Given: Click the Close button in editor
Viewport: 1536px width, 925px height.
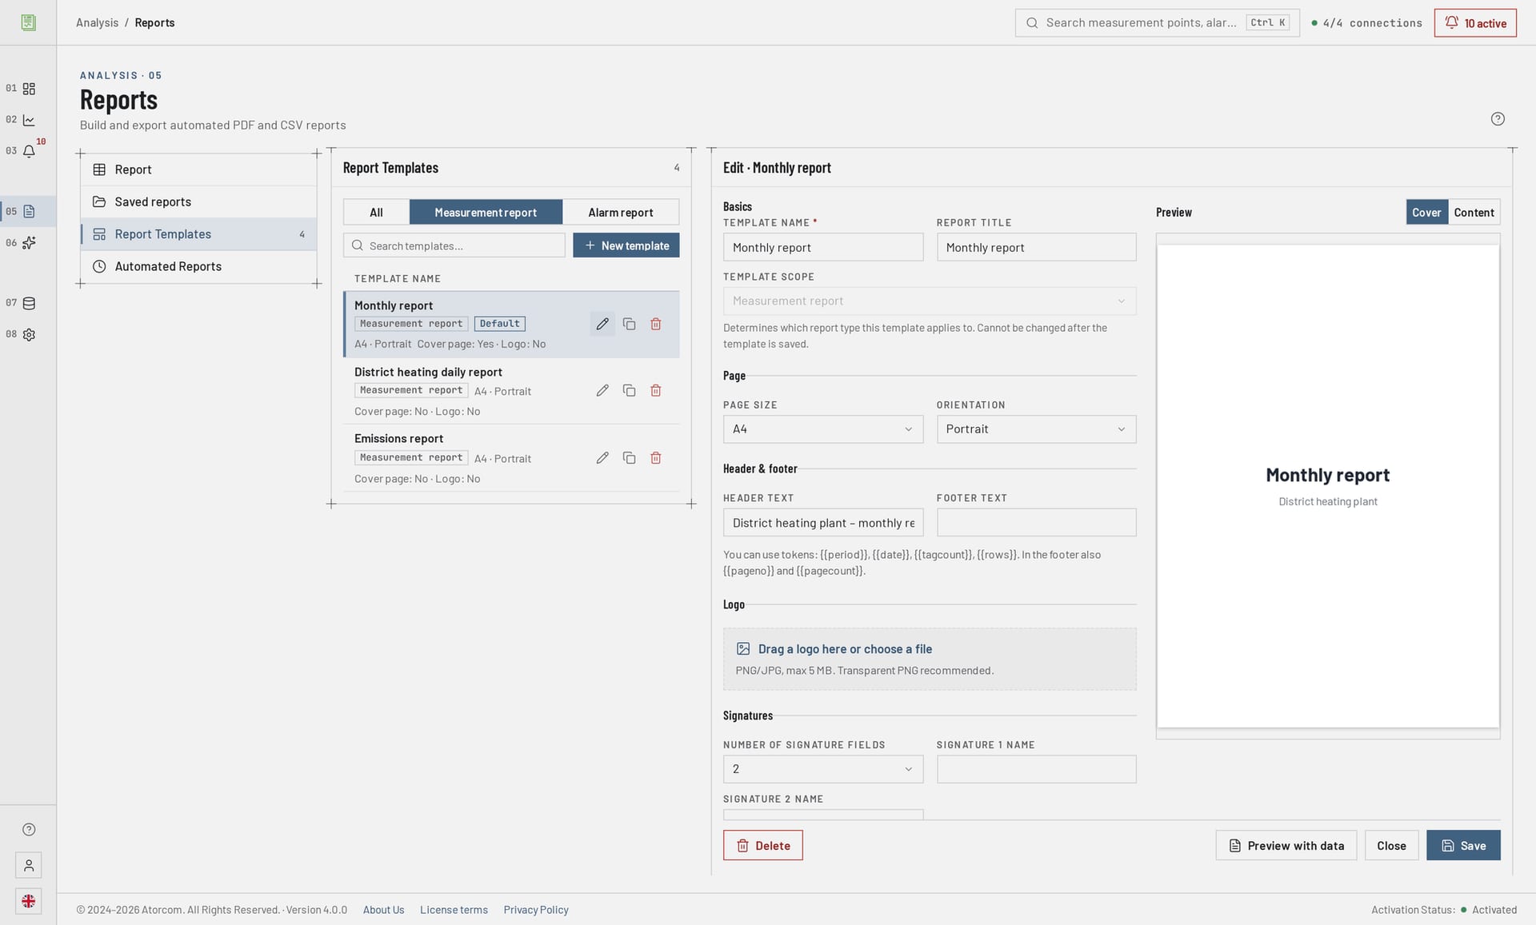Looking at the screenshot, I should coord(1391,845).
